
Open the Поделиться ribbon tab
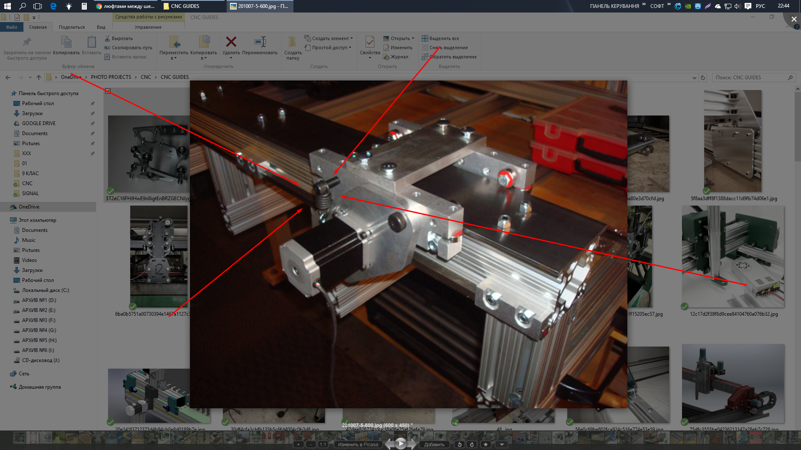[x=71, y=27]
